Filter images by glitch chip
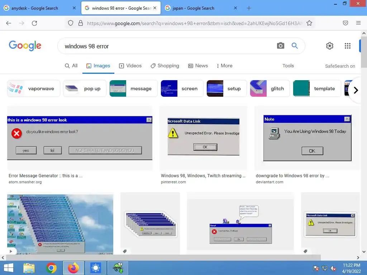 click(x=270, y=88)
